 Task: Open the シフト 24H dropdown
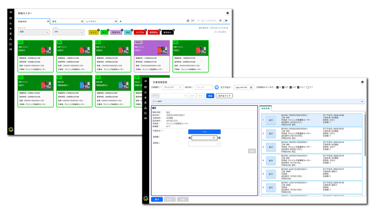[x=68, y=32]
